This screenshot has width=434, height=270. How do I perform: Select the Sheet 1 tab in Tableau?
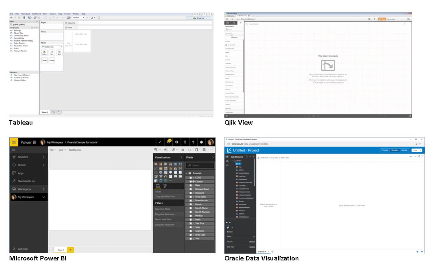tap(45, 112)
